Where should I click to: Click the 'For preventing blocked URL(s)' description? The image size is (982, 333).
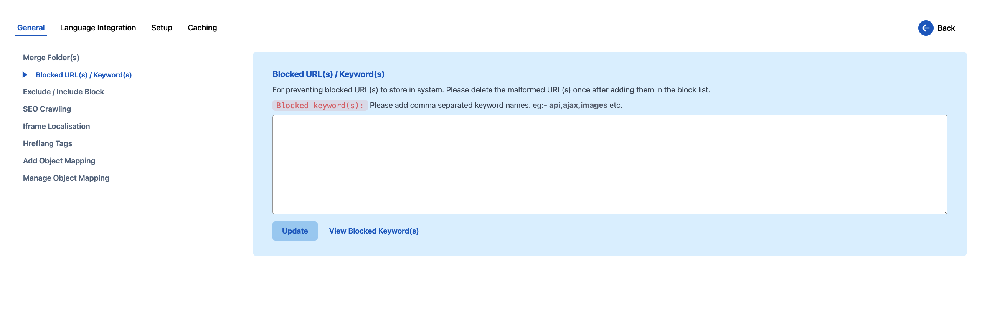[x=491, y=90]
